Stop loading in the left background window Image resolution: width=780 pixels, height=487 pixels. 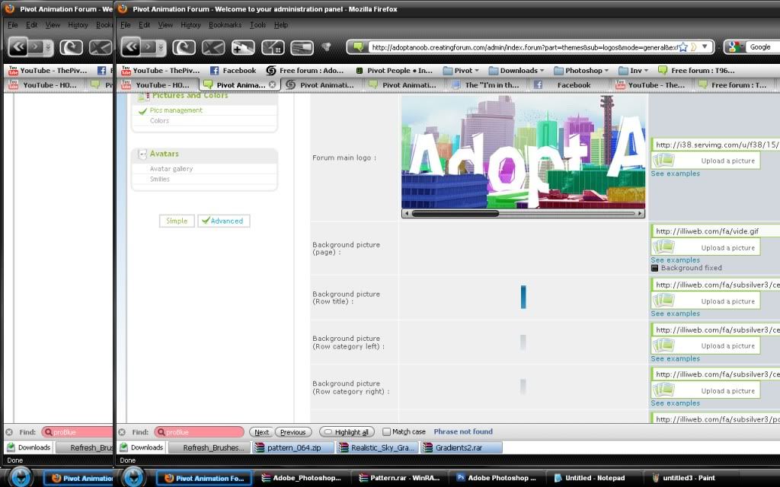pos(100,47)
